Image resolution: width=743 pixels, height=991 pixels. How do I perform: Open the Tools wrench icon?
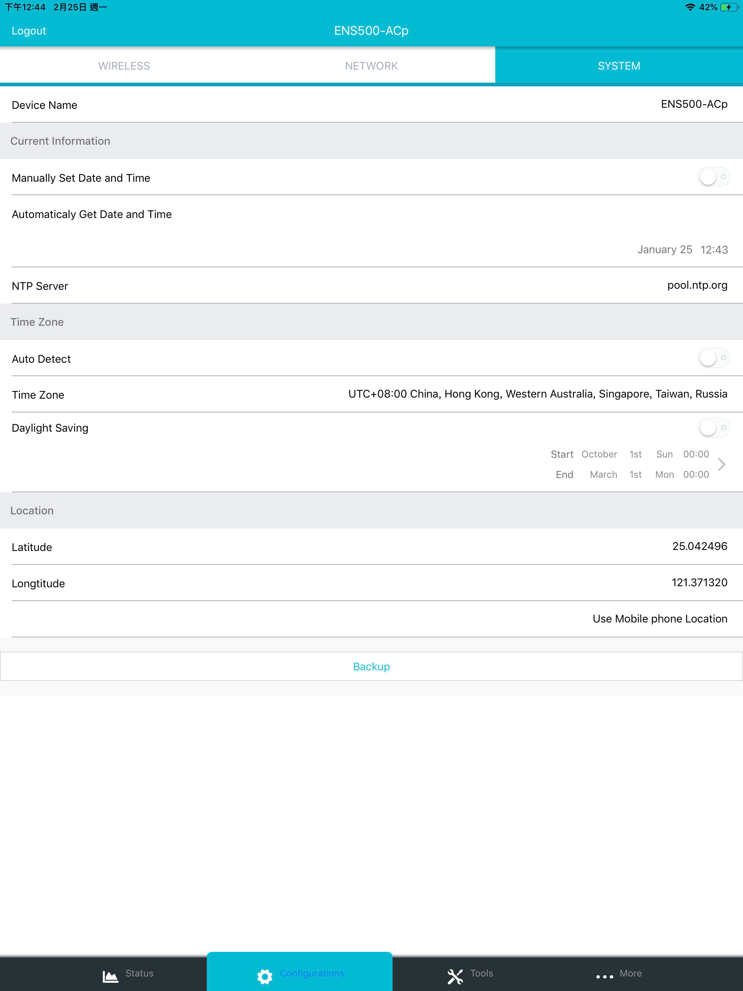pos(455,976)
